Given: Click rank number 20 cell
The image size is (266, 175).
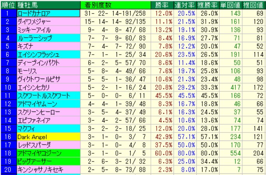Looking at the screenshot, I should [9, 170].
